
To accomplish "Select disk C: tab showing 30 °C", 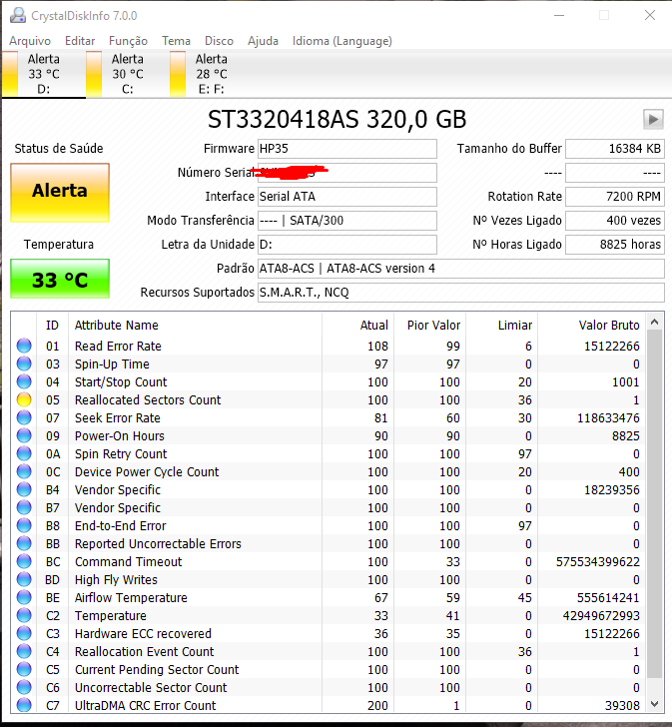I will click(x=128, y=74).
